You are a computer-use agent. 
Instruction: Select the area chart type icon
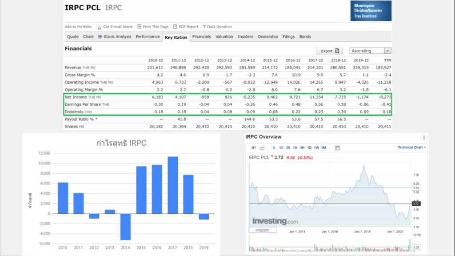[x=262, y=148]
